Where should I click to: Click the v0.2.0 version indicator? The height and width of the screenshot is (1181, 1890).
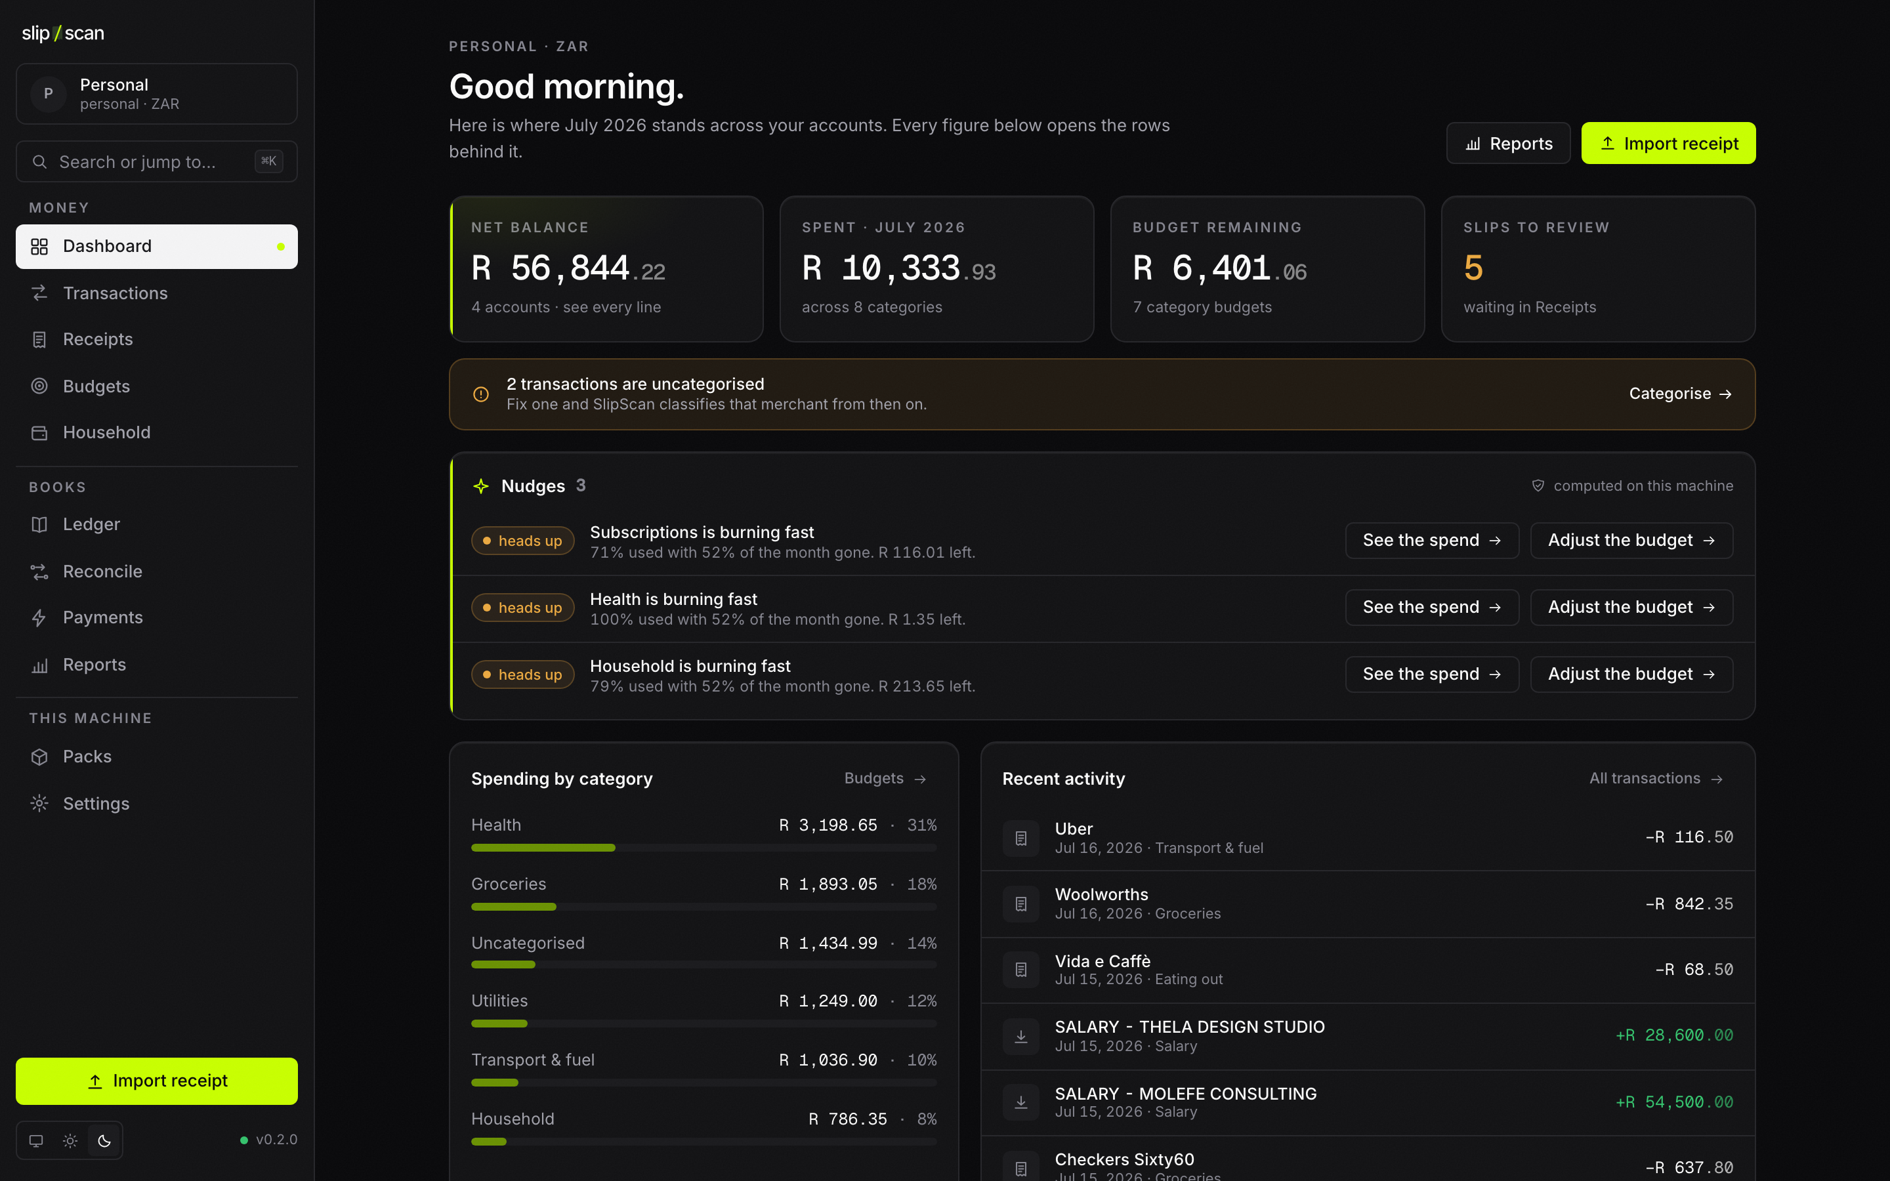(x=268, y=1140)
